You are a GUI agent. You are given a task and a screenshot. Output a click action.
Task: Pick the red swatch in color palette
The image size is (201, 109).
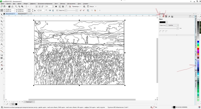[x=198, y=49]
